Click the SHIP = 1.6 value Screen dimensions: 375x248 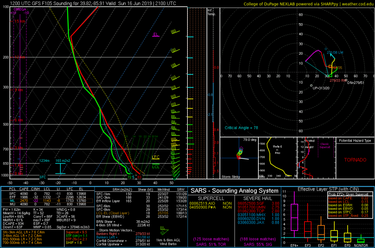pos(73,242)
